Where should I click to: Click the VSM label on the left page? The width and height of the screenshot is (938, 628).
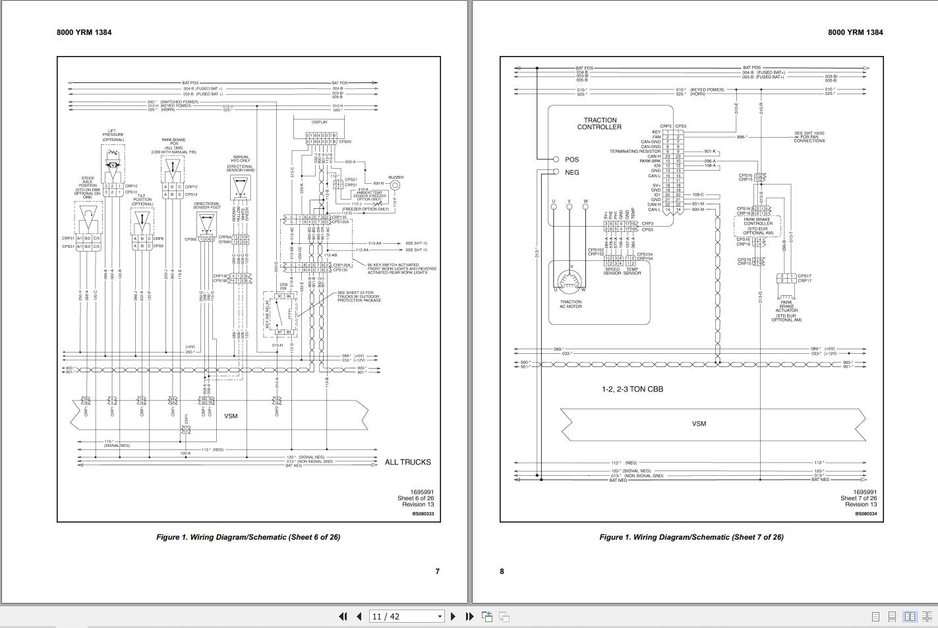click(x=231, y=416)
